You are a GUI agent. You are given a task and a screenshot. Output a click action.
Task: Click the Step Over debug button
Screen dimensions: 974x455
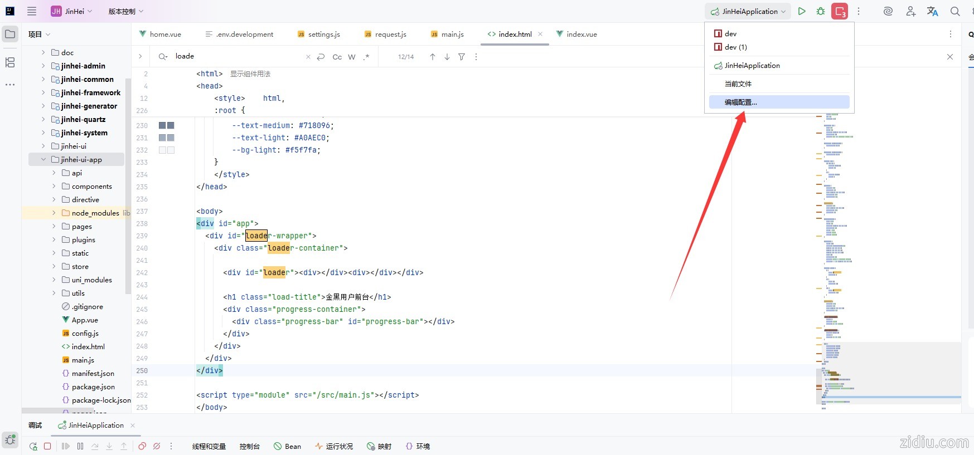(x=95, y=446)
